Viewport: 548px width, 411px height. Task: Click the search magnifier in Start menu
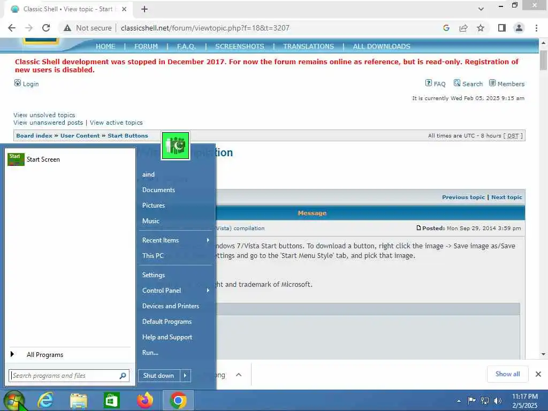[x=123, y=376]
